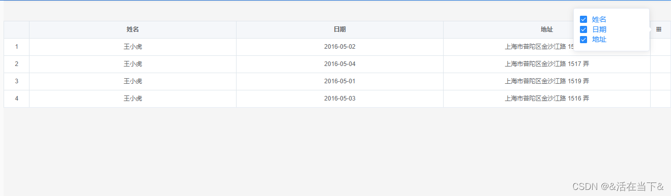Click address 上海市普陀区金沙江路 1517 弄

click(x=547, y=64)
